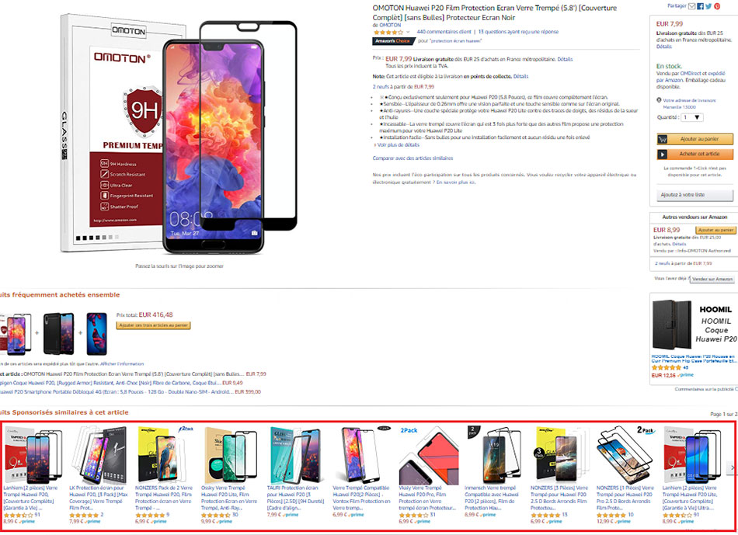Add item with Ajouter au panier
The image size is (738, 535).
click(x=695, y=139)
